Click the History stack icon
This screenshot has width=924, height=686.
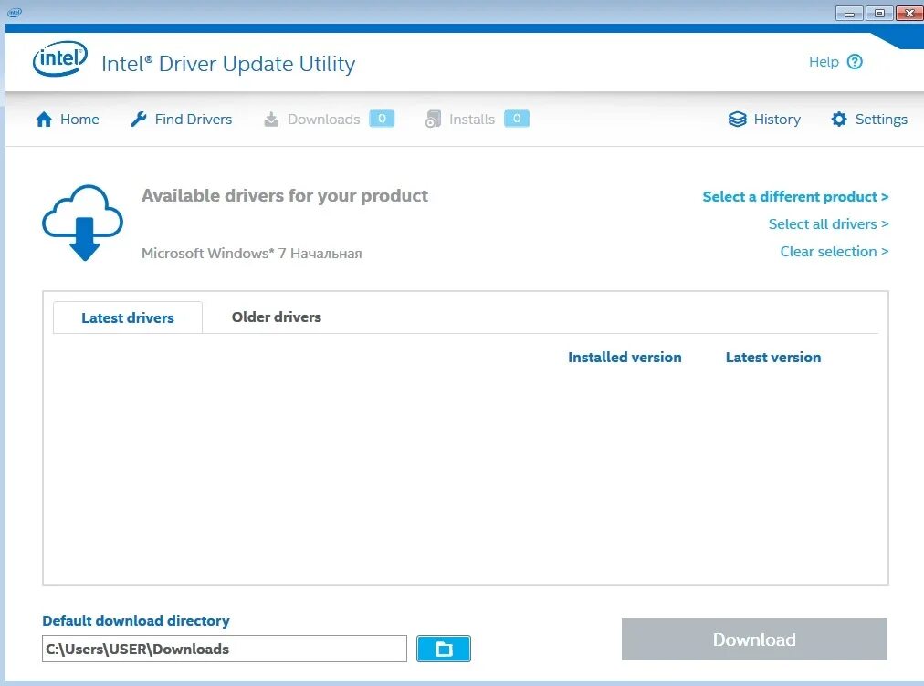coord(737,120)
